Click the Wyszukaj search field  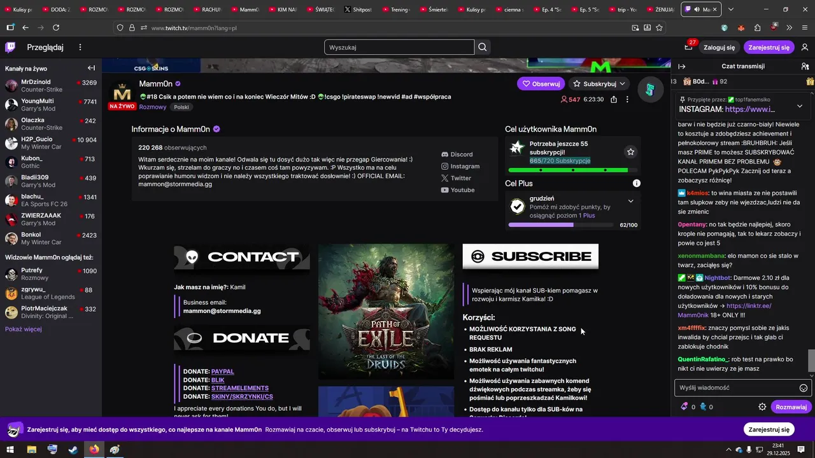click(399, 47)
